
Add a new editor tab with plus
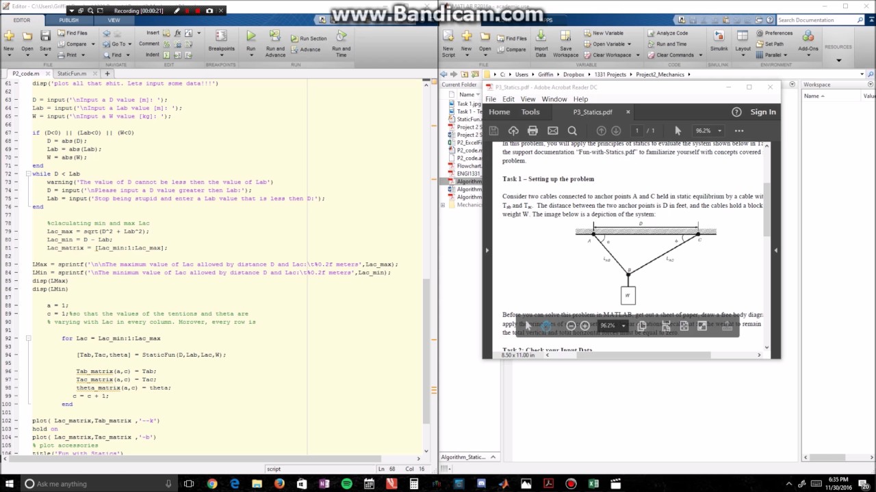107,73
